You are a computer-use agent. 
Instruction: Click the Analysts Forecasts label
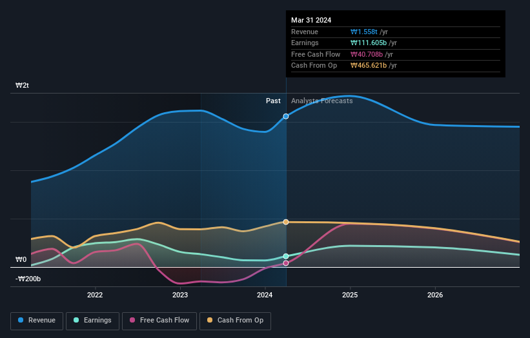(321, 101)
